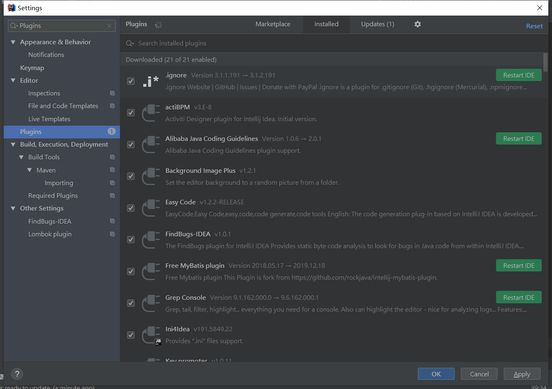Open the plugins gear settings menu
552x389 pixels.
[x=418, y=24]
